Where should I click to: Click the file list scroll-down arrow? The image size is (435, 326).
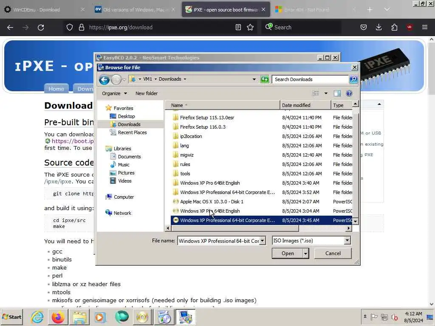(355, 221)
